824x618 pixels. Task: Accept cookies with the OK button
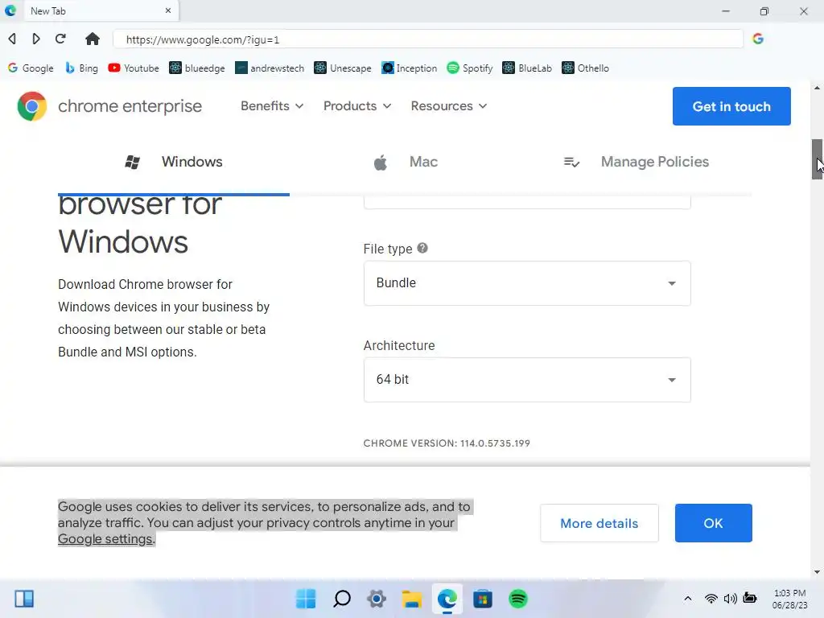pos(713,523)
